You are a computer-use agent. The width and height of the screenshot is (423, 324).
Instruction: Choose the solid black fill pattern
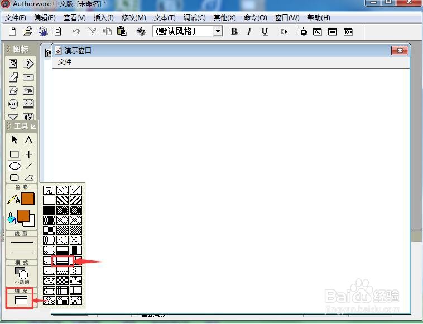point(49,210)
